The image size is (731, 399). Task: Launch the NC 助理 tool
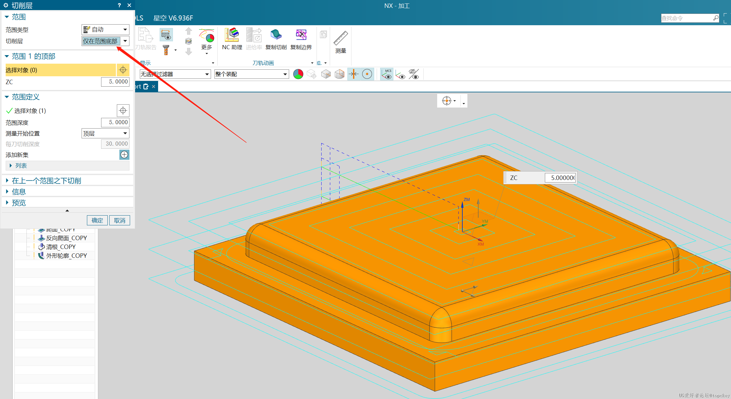click(x=232, y=39)
